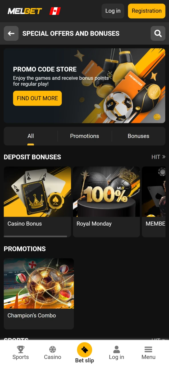Open the hamburger Menu icon
Screen dimensions: 169x366
[x=148, y=349]
